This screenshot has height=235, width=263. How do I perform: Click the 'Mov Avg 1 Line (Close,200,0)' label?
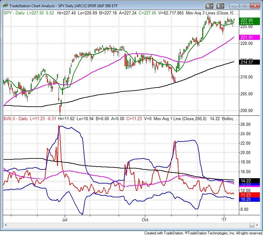[x=180, y=119]
